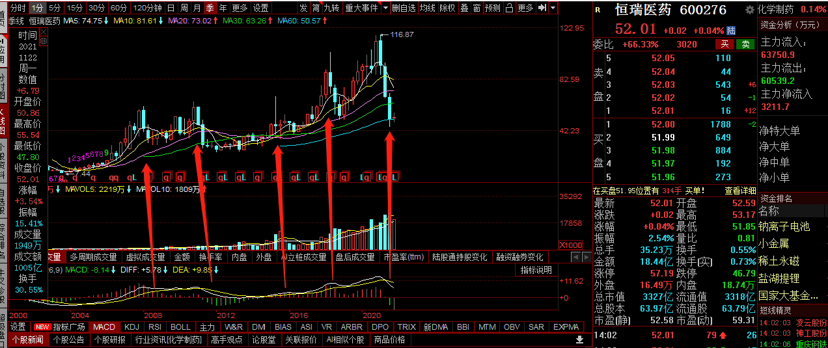The height and width of the screenshot is (348, 828).
Task: Open 设置 at the left of the indicator bar
Action: tap(18, 327)
